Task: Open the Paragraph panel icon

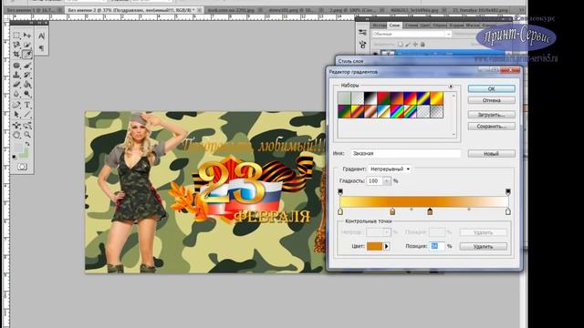Action: (41, 47)
